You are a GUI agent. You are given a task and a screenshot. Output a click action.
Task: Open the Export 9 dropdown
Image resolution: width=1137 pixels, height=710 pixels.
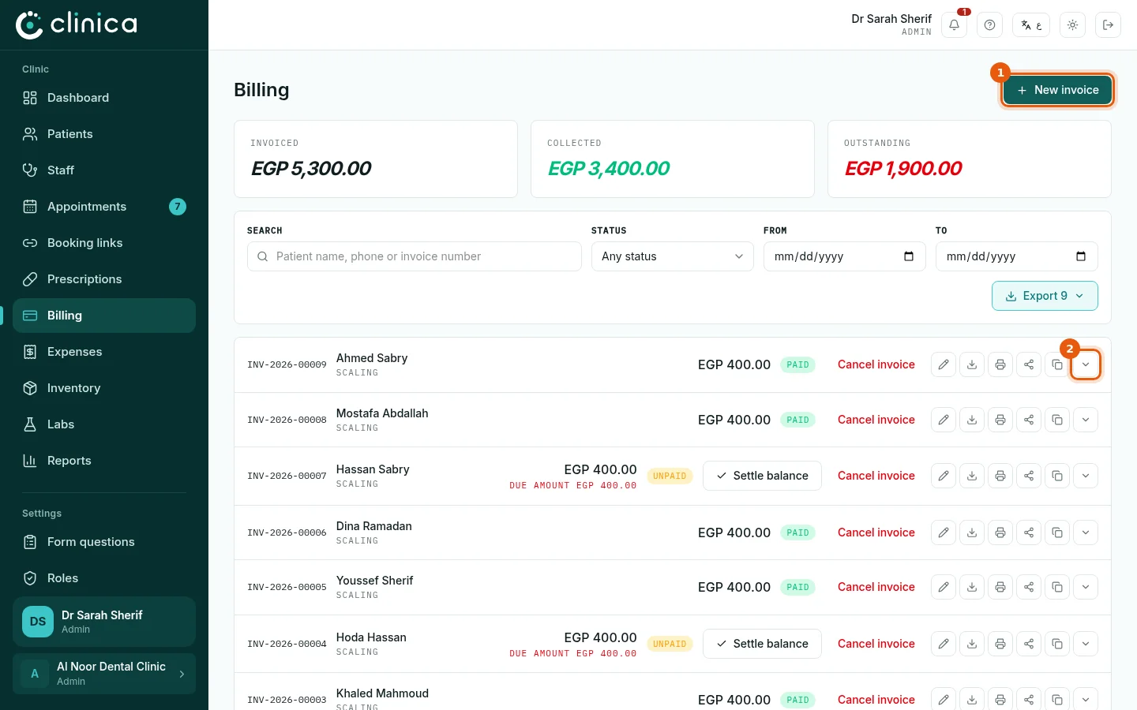[x=1045, y=296]
